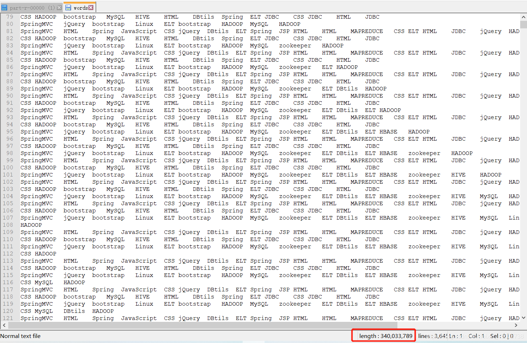Viewport: 527px width, 343px height.
Task: Click zookeeper on line 83
Action: click(x=295, y=46)
